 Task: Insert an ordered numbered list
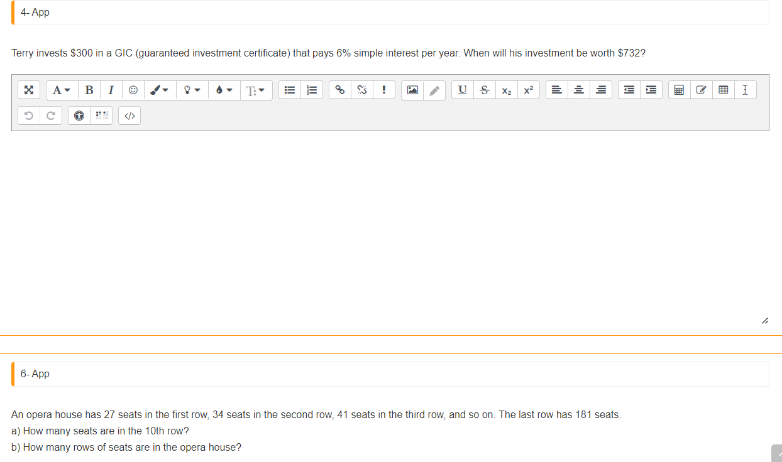pyautogui.click(x=312, y=90)
